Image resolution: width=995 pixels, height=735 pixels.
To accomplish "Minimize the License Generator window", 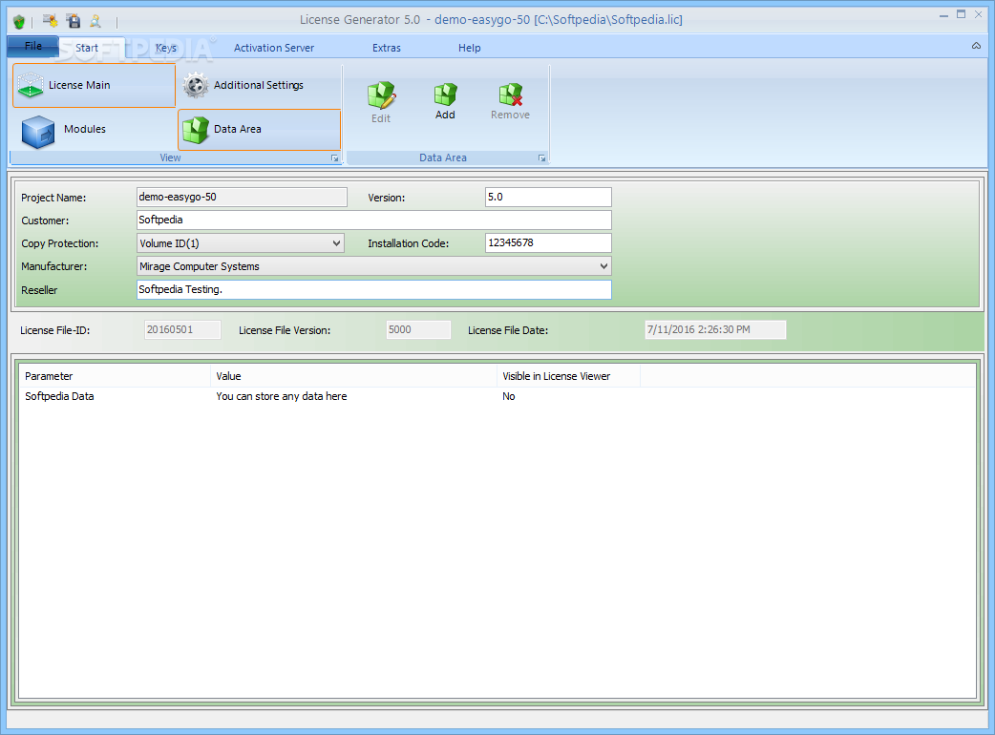I will [943, 14].
